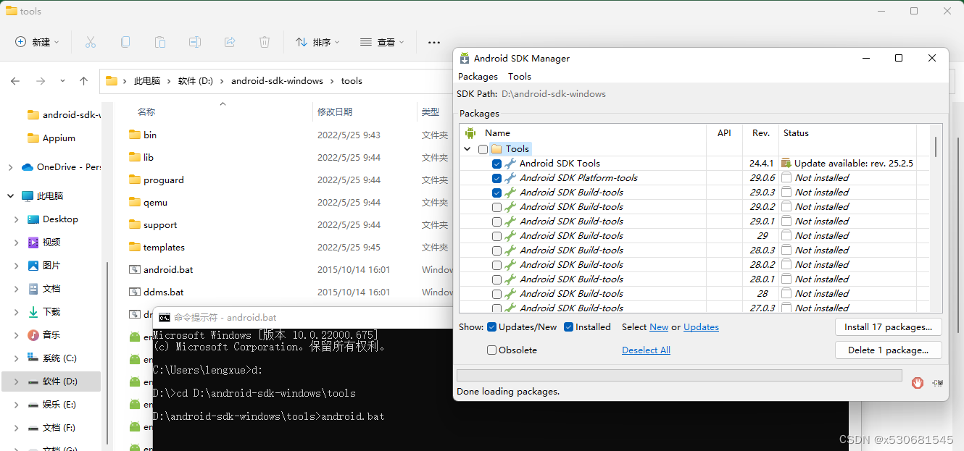Click the update-available status icon for SDK Tools
The image size is (964, 451).
point(786,164)
